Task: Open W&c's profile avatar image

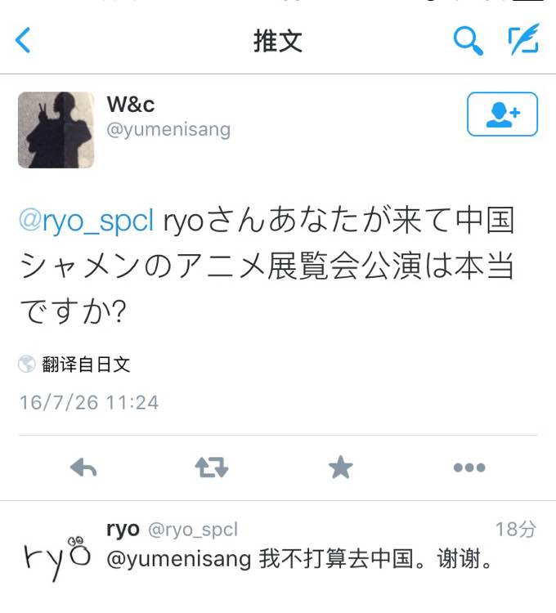Action: coord(56,130)
